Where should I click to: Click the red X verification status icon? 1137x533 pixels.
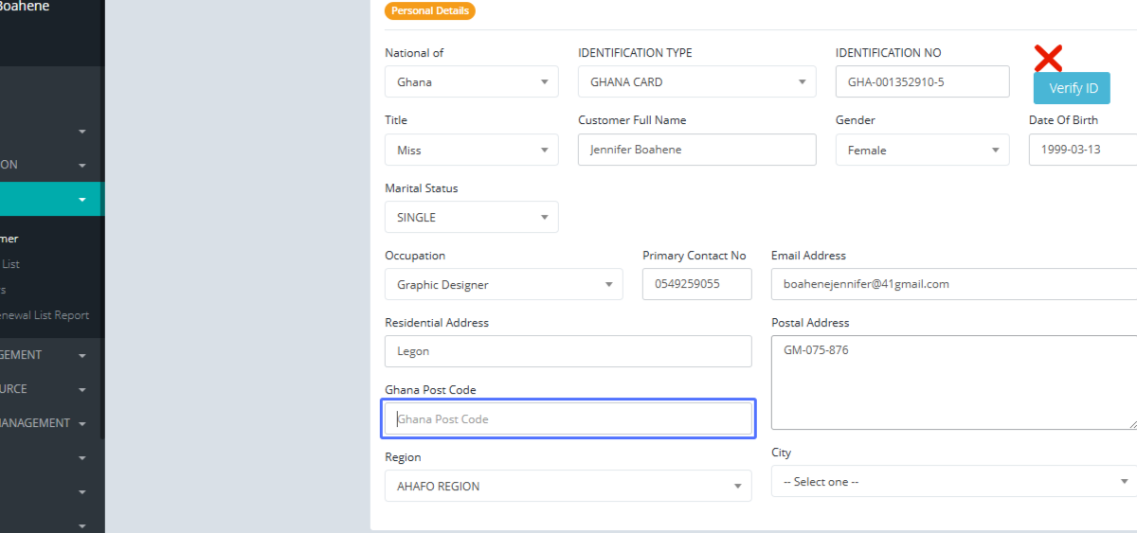coord(1048,59)
